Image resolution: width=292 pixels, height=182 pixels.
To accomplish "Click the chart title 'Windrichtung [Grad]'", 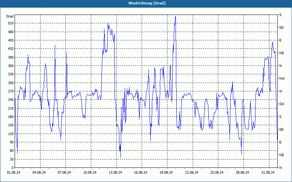I will 147,3.
